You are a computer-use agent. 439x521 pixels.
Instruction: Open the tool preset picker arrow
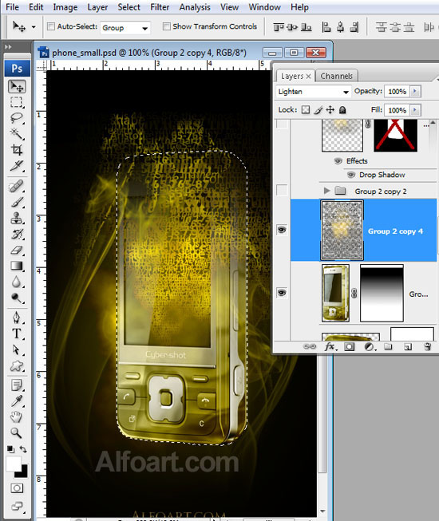coord(34,27)
